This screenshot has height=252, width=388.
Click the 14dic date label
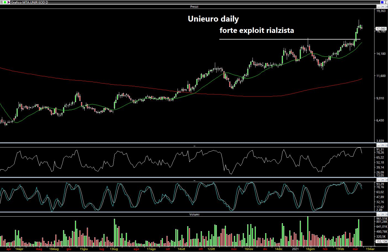coord(278,249)
